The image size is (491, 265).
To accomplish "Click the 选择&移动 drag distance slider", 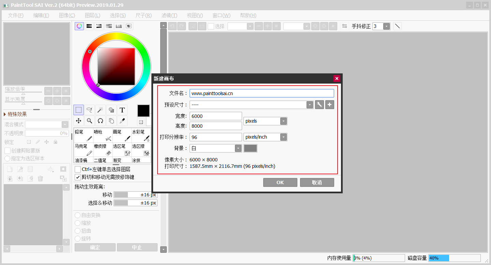I will (x=136, y=203).
